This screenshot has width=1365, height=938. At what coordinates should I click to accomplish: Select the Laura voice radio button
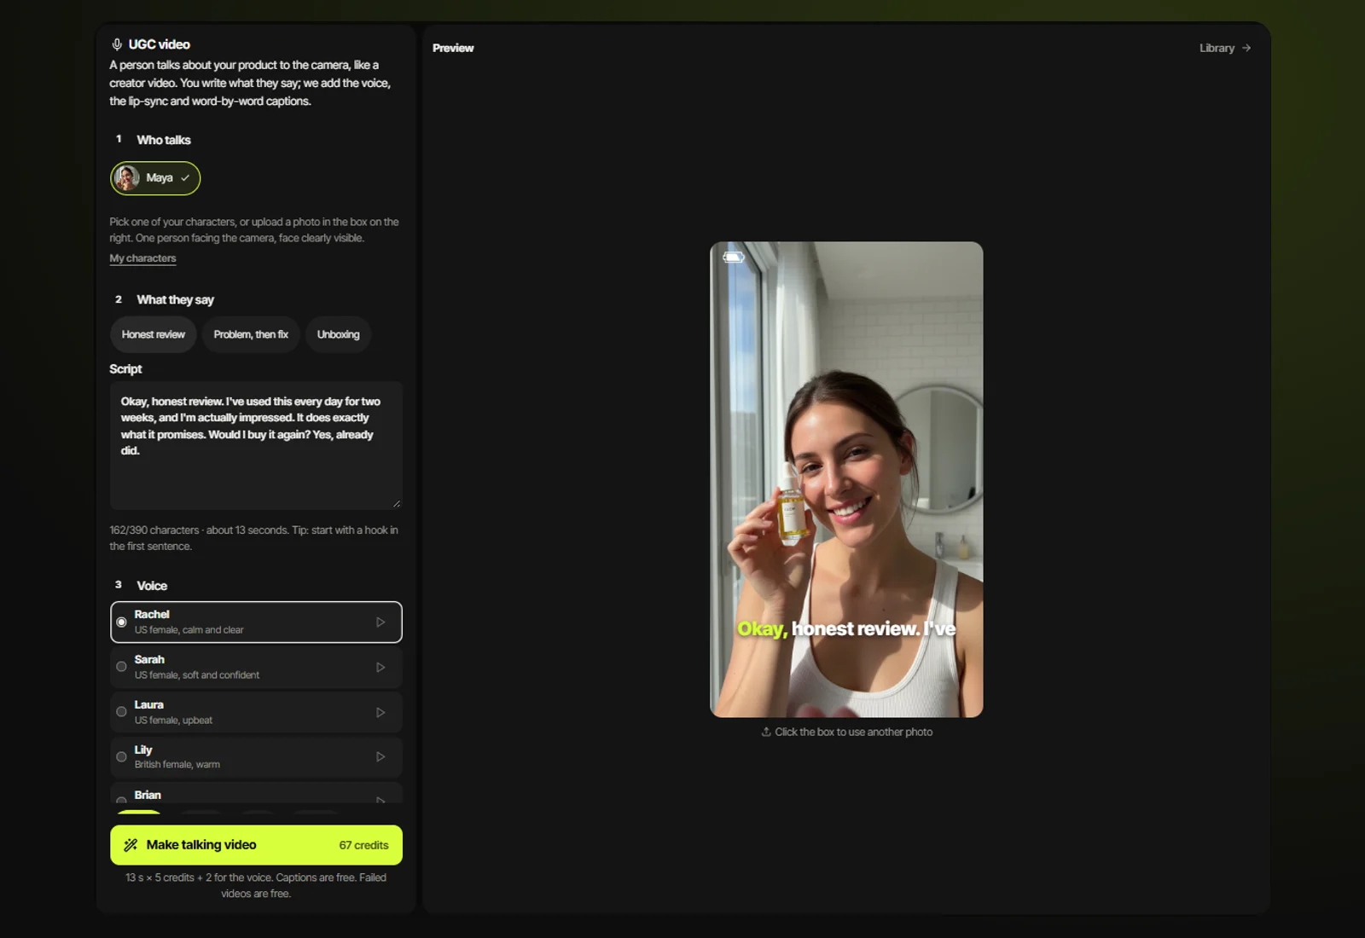[121, 712]
